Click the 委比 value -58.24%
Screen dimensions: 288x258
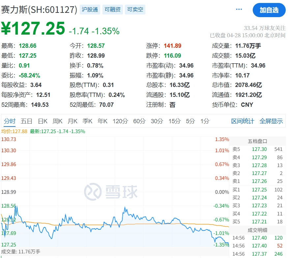29,75
